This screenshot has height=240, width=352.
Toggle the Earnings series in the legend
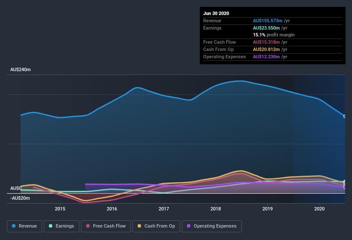61,226
